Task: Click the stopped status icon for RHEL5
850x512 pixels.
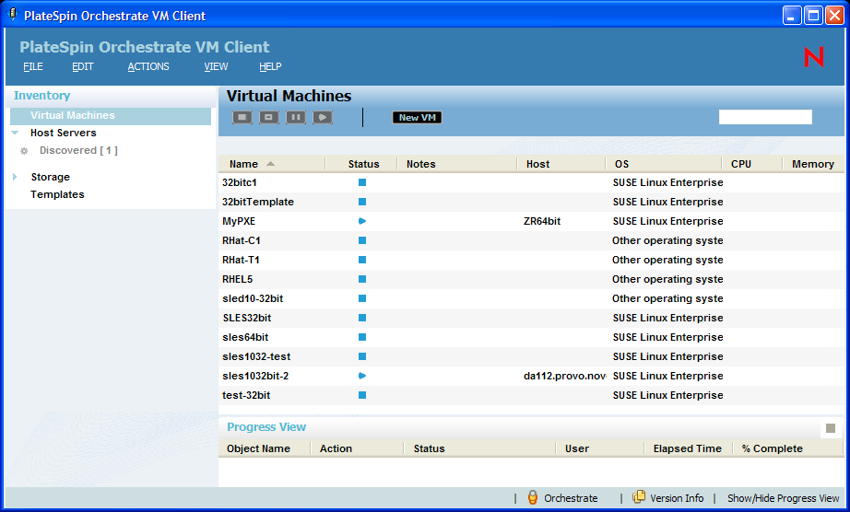Action: point(362,279)
